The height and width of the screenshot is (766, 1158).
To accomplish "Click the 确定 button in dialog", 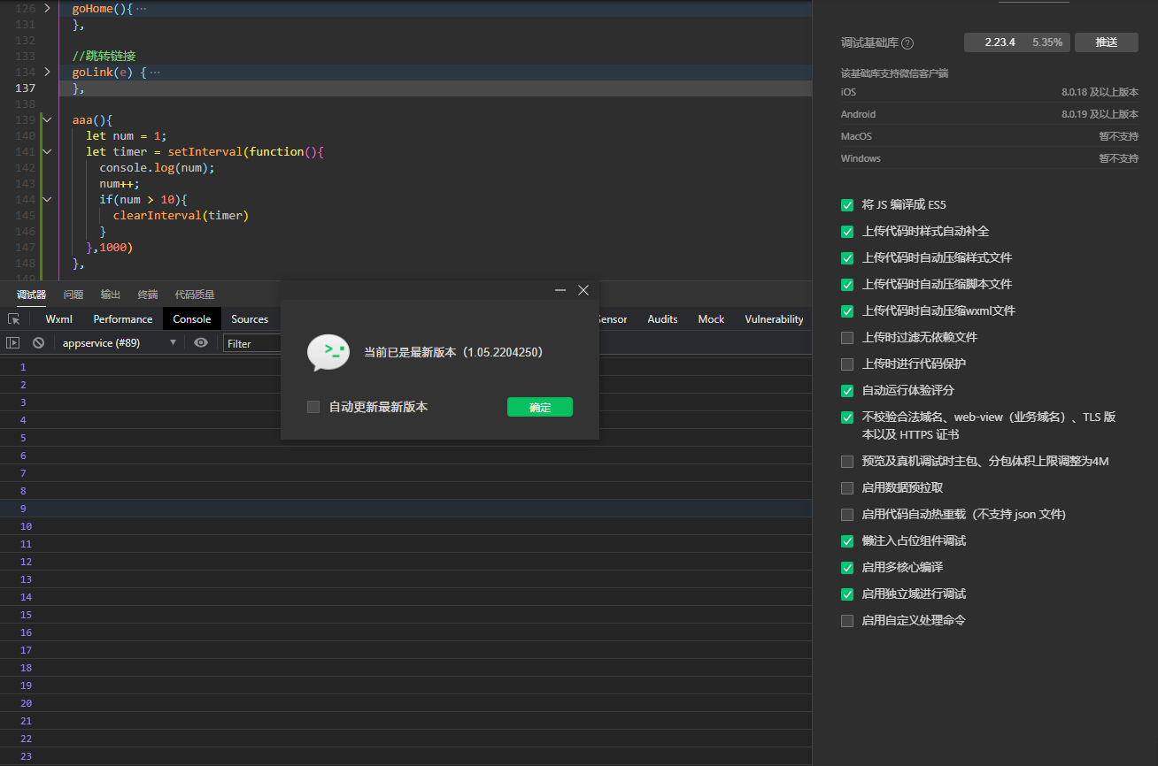I will [540, 407].
